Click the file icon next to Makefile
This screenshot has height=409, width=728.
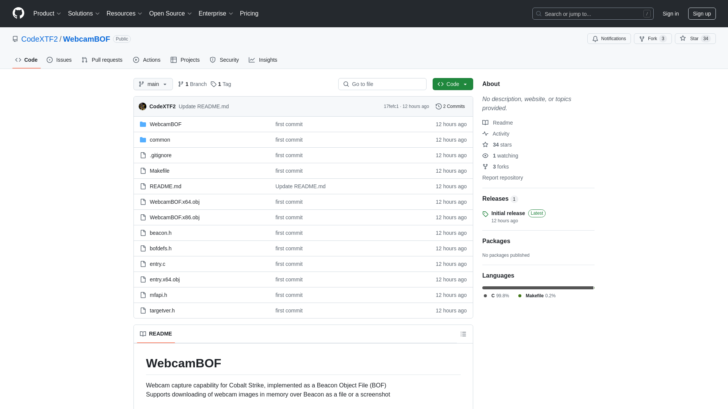point(143,171)
